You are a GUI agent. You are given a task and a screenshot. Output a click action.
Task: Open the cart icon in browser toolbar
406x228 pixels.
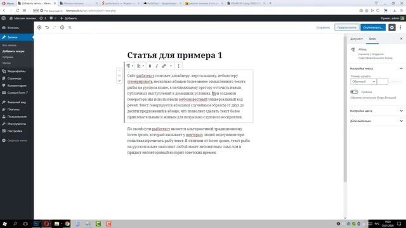[386, 11]
